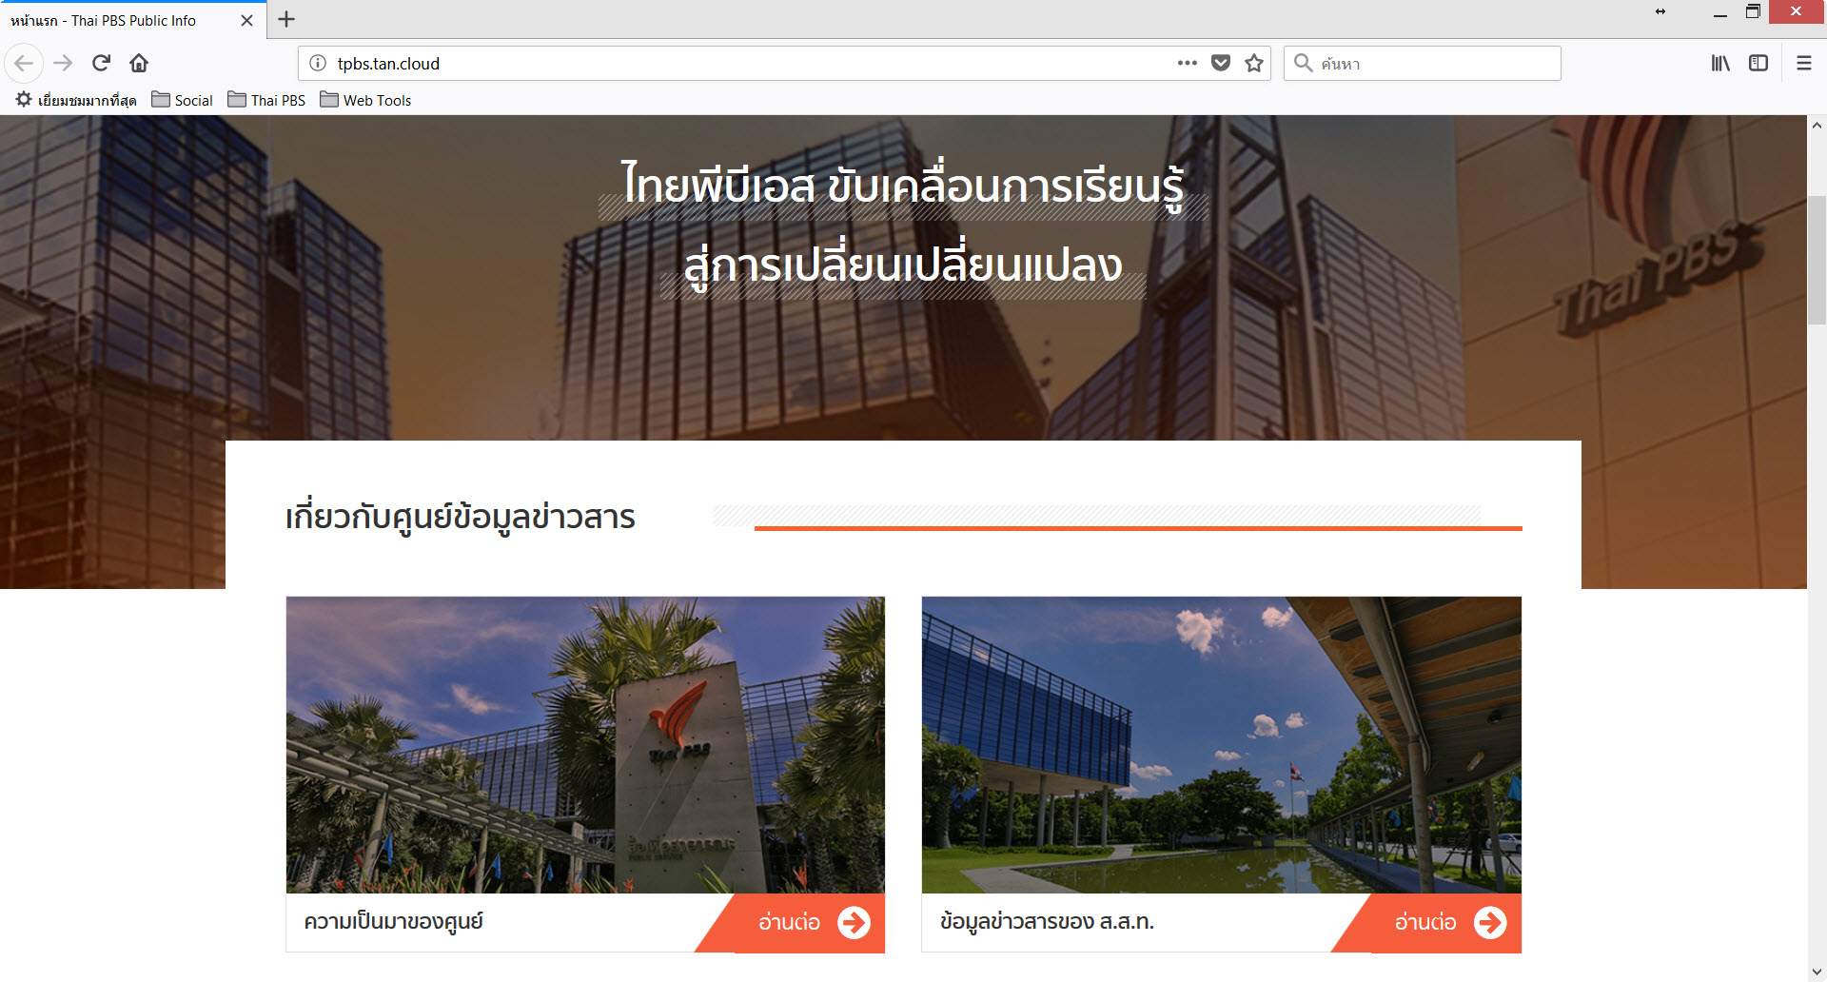Click the magnifier icon in search box

pos(1304,64)
